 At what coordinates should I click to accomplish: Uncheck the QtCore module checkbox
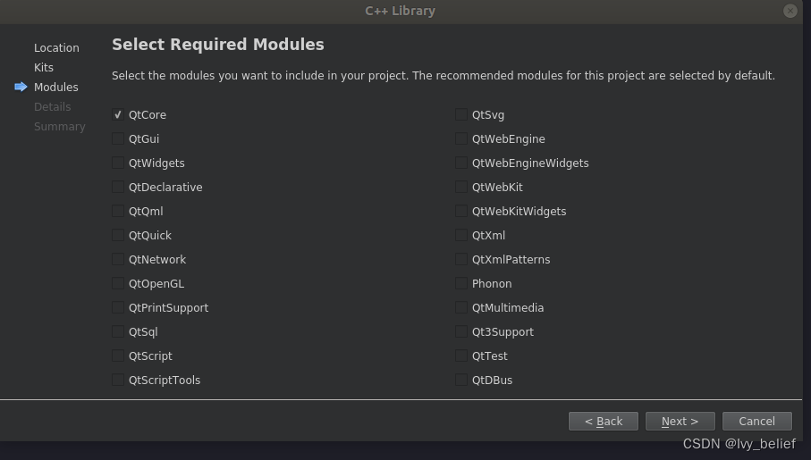118,114
